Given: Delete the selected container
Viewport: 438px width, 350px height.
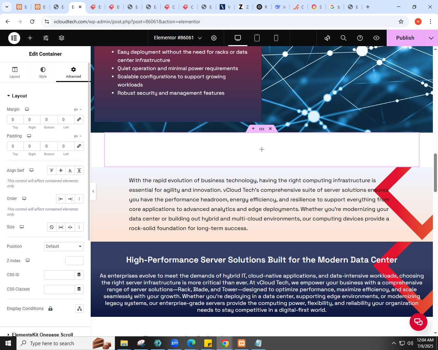Looking at the screenshot, I should (270, 129).
